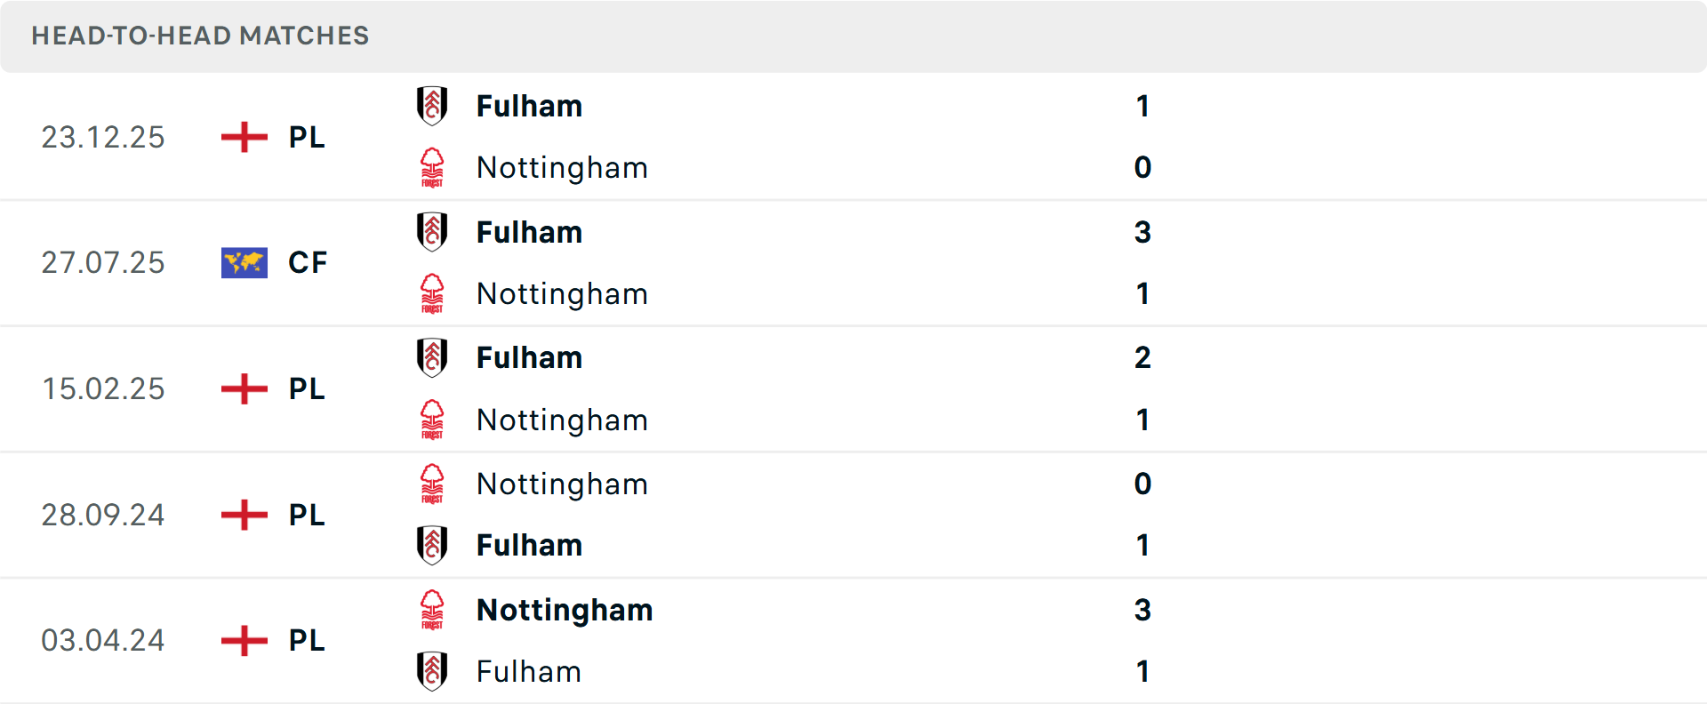Click England flag icon for 23.12.25 match
Image resolution: width=1707 pixels, height=704 pixels.
point(244,137)
